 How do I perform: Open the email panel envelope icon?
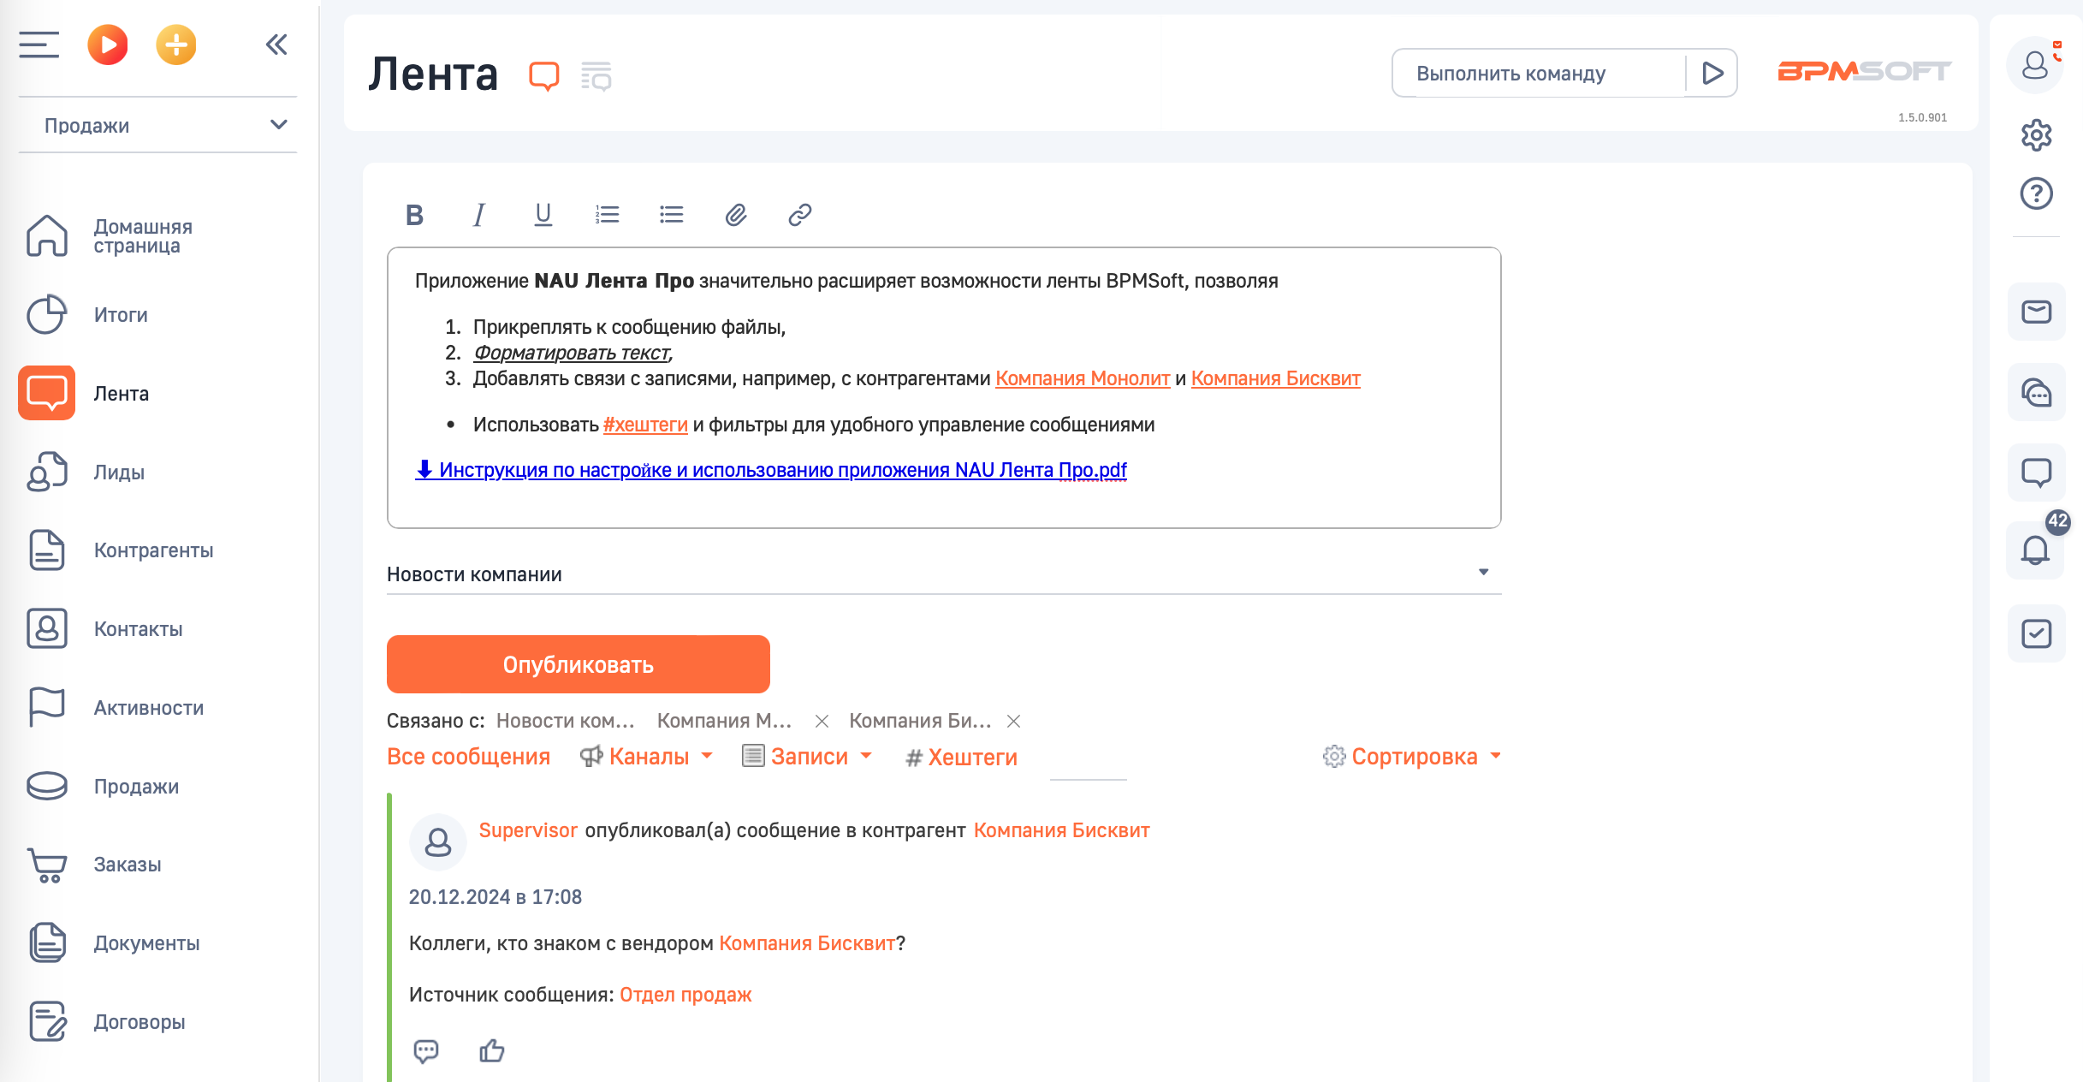pos(2037,312)
